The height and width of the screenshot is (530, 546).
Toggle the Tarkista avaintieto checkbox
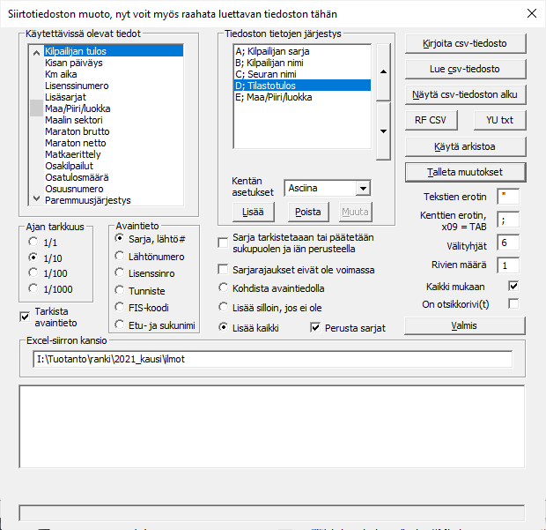coord(25,317)
